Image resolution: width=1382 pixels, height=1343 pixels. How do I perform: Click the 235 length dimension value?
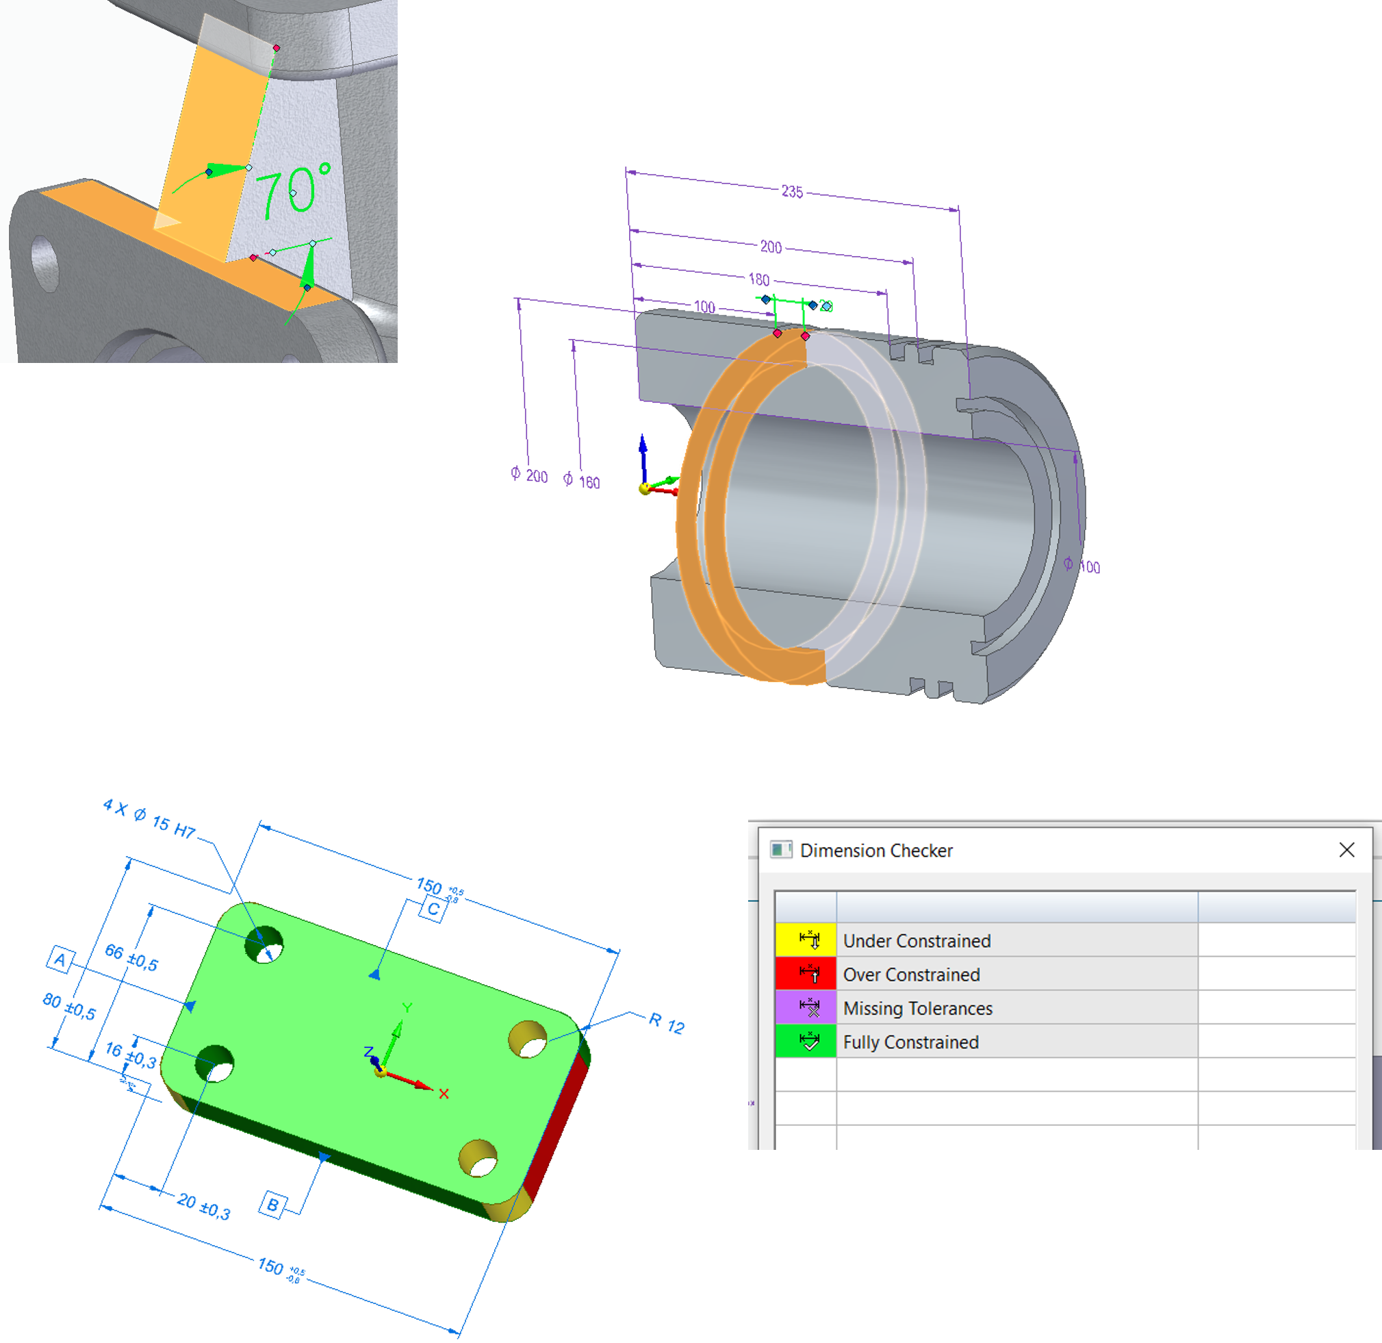(x=792, y=191)
